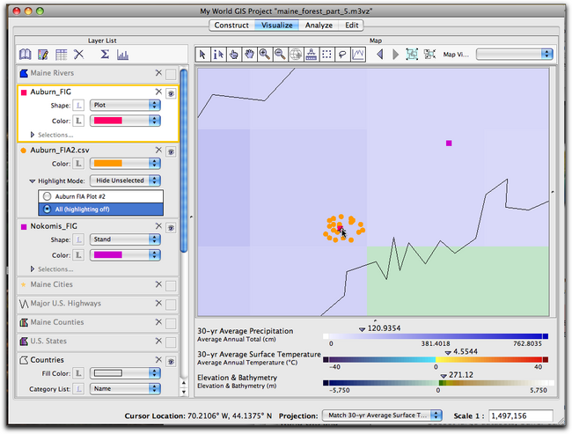Screen dimensions: 572x434
Task: Toggle Nokomis_FIG layer visibility eye
Action: click(171, 228)
